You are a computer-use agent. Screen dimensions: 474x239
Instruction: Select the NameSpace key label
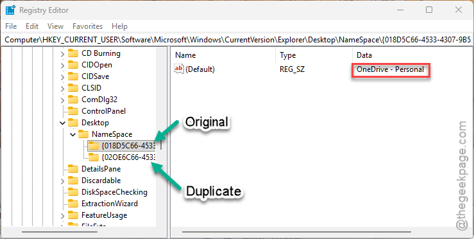pos(112,134)
